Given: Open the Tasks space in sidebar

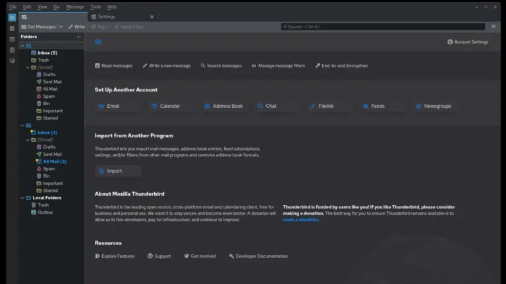Looking at the screenshot, I should pos(12,50).
